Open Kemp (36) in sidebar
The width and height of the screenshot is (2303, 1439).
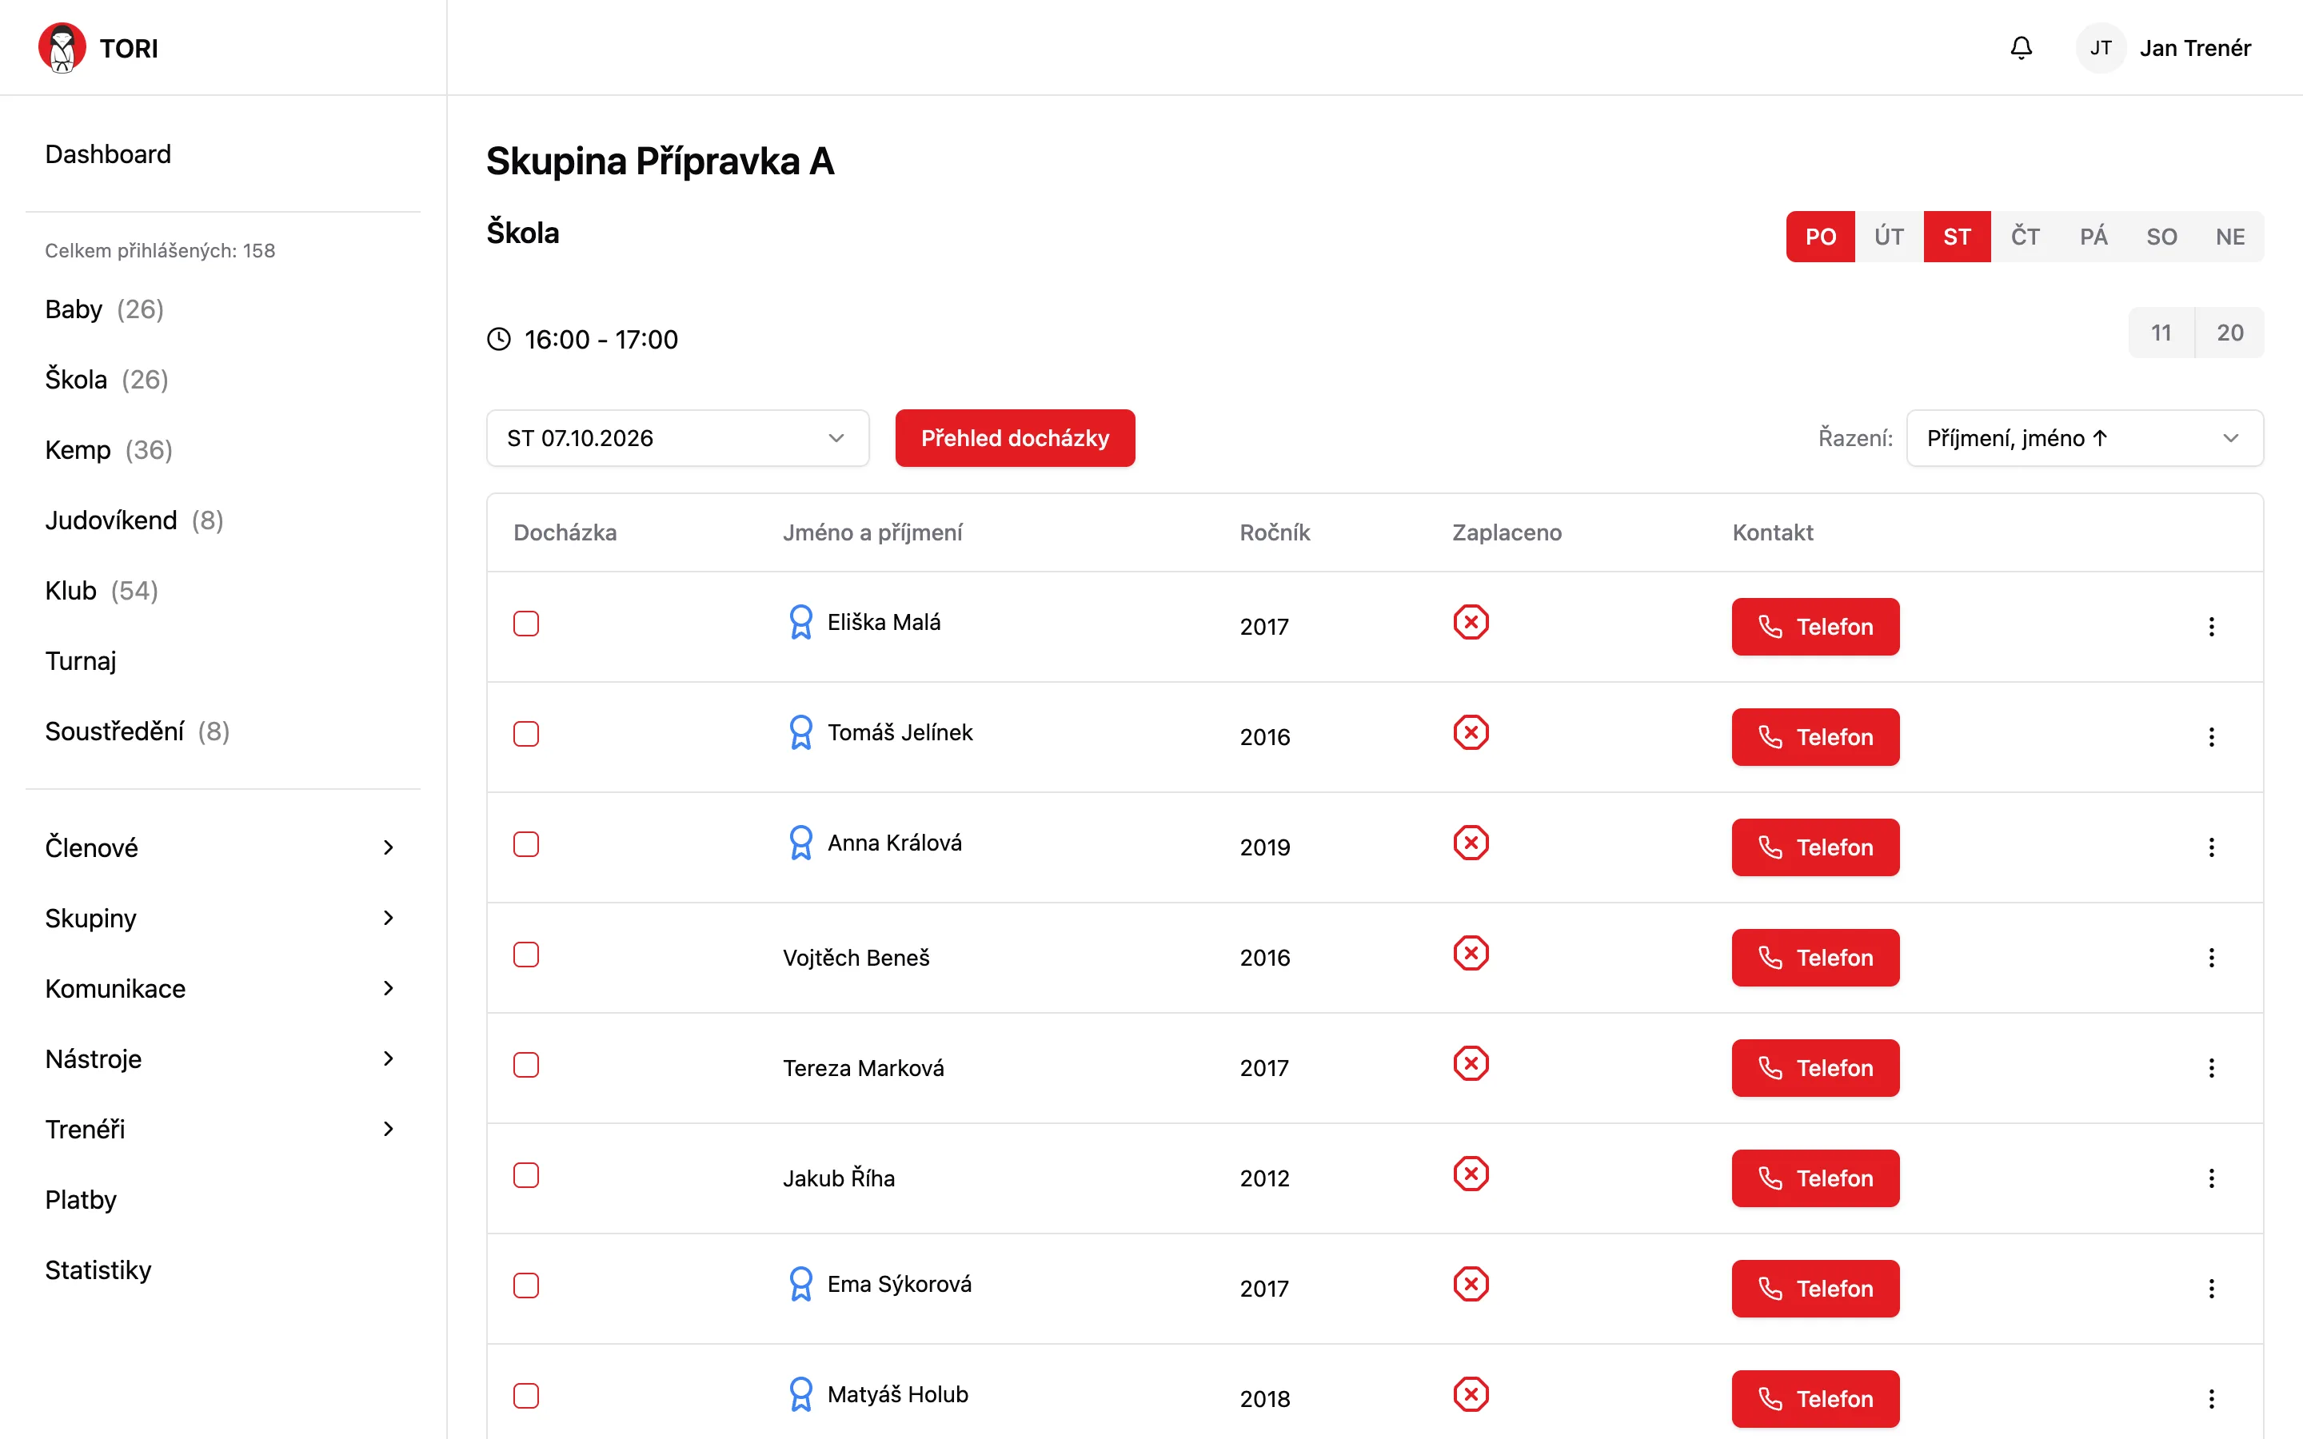point(109,449)
